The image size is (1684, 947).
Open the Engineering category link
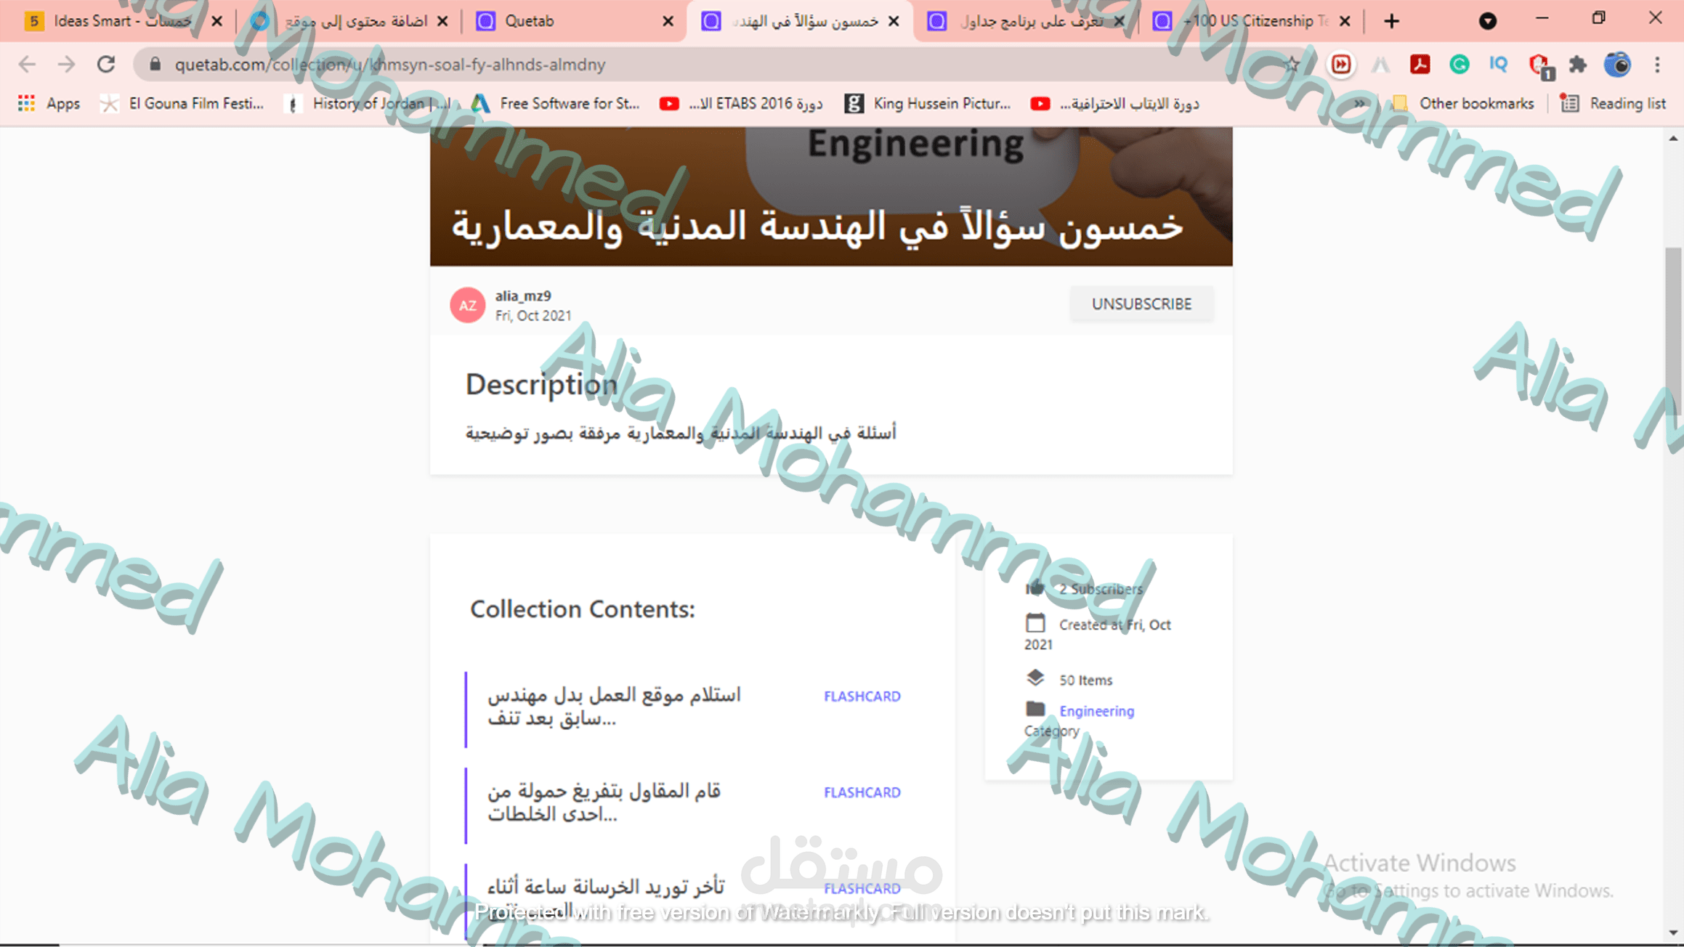coord(1096,711)
